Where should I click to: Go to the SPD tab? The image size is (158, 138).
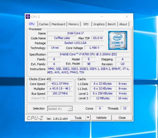(x=86, y=24)
